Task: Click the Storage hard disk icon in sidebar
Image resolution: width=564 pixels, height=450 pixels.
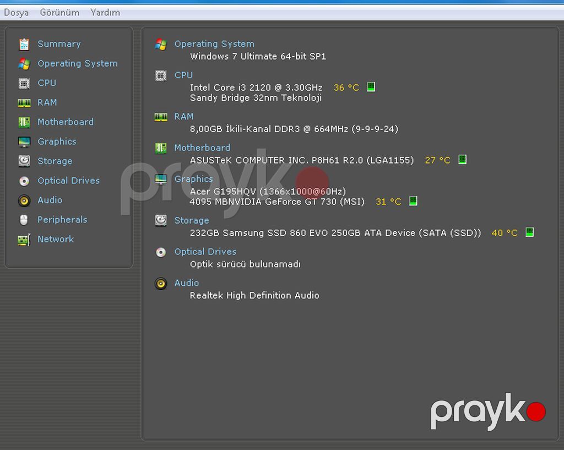Action: [24, 161]
